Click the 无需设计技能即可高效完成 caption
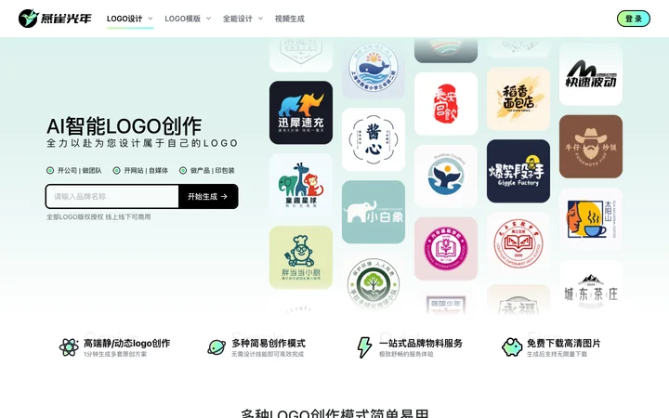Viewport: 669px width, 418px height. coord(268,354)
